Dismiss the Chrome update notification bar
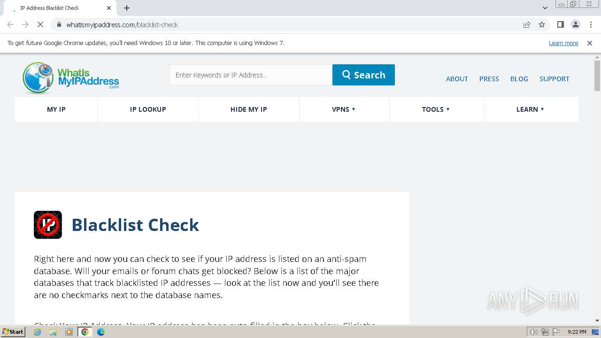Screen dimensions: 601x338 (590, 43)
